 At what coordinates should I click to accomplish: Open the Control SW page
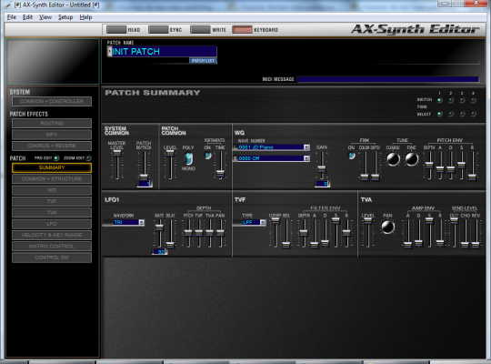[x=52, y=258]
